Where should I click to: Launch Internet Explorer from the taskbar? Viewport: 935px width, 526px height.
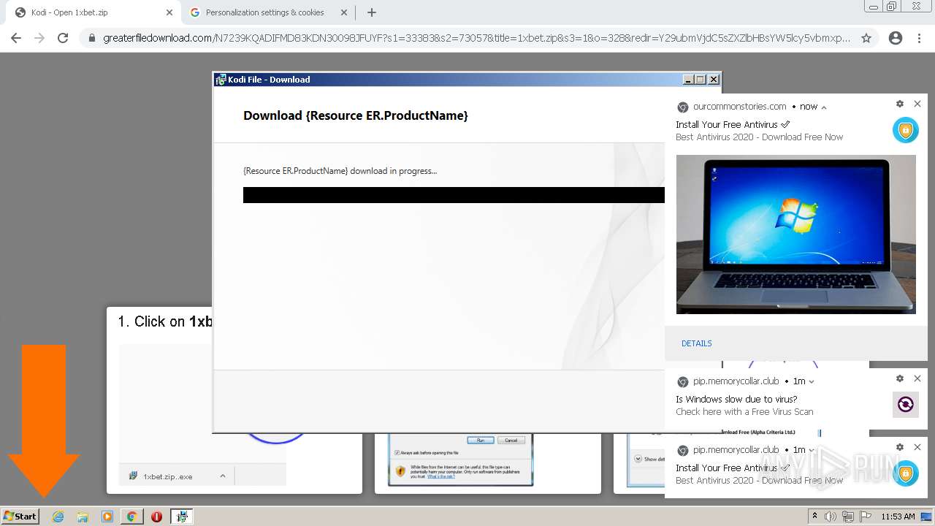[58, 517]
